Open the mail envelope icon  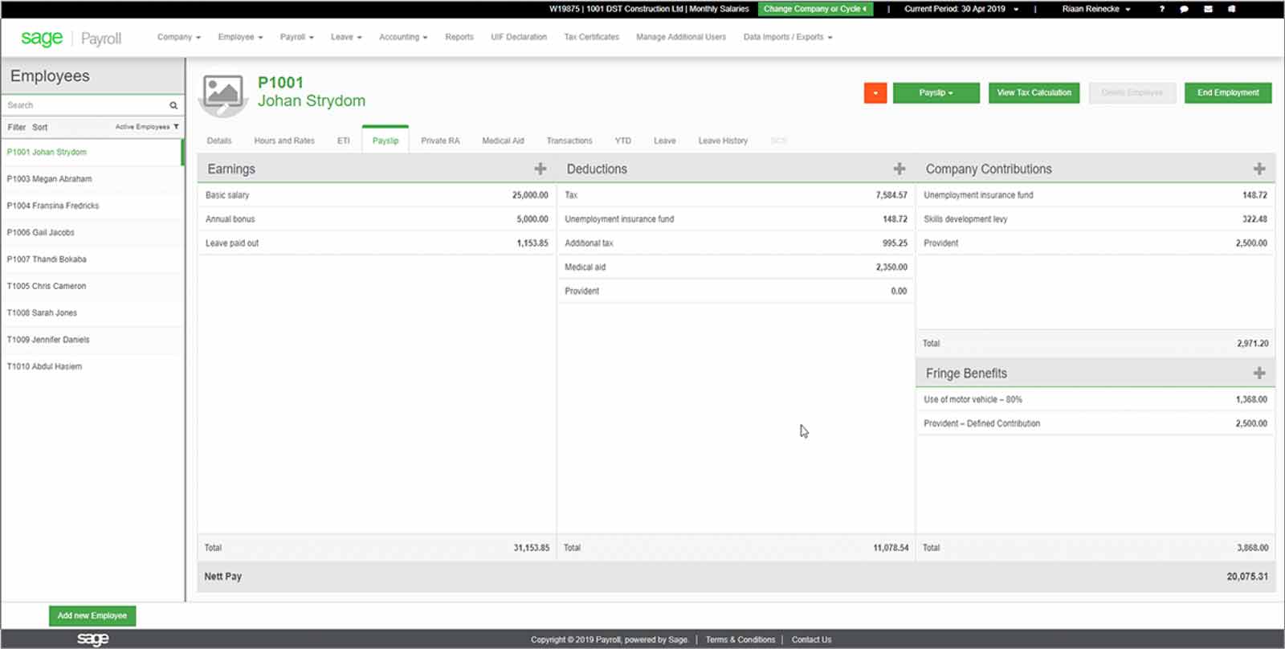click(1208, 9)
